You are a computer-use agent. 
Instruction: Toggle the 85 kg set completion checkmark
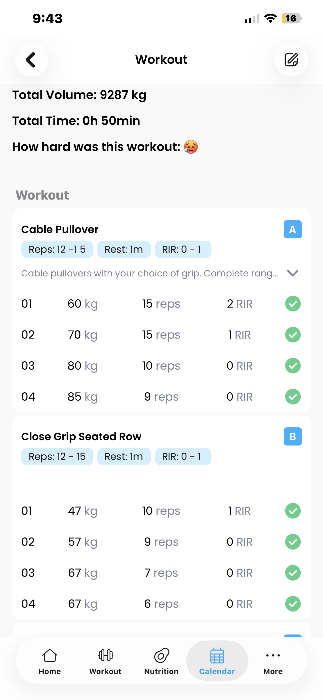point(293,397)
